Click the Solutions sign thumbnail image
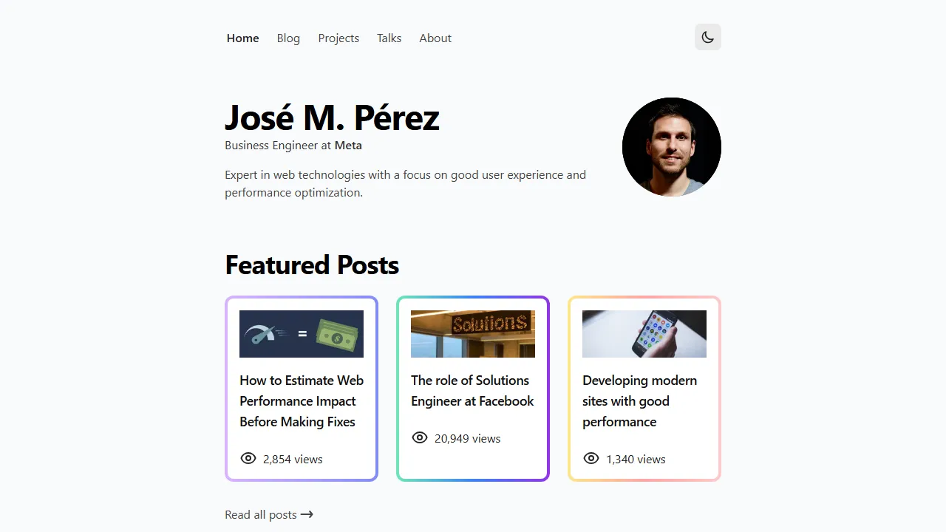946x532 pixels. pos(472,333)
